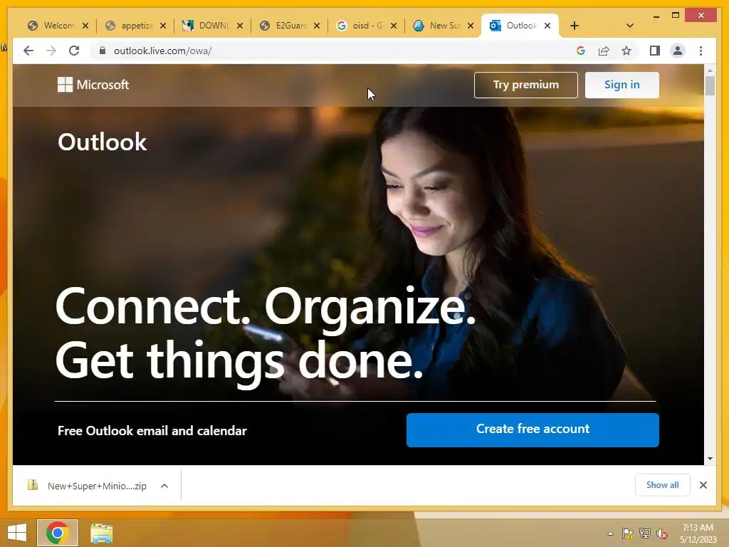Click the page scrollbar down arrow
The image size is (729, 547).
point(710,459)
